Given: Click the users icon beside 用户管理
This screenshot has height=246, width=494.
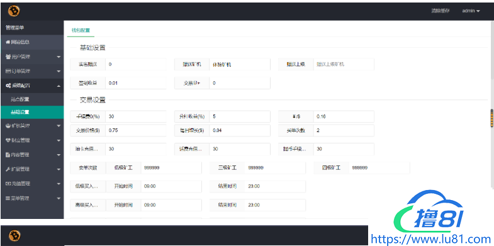Looking at the screenshot, I should [8, 57].
